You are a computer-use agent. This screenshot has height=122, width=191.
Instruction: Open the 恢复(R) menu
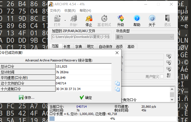tap(70, 11)
